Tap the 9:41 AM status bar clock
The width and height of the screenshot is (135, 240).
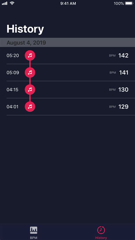(x=68, y=3)
